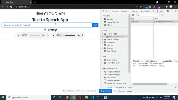This screenshot has width=178, height=100.
Task: Show more DevTools tabs with chevron
Action: pos(153,11)
